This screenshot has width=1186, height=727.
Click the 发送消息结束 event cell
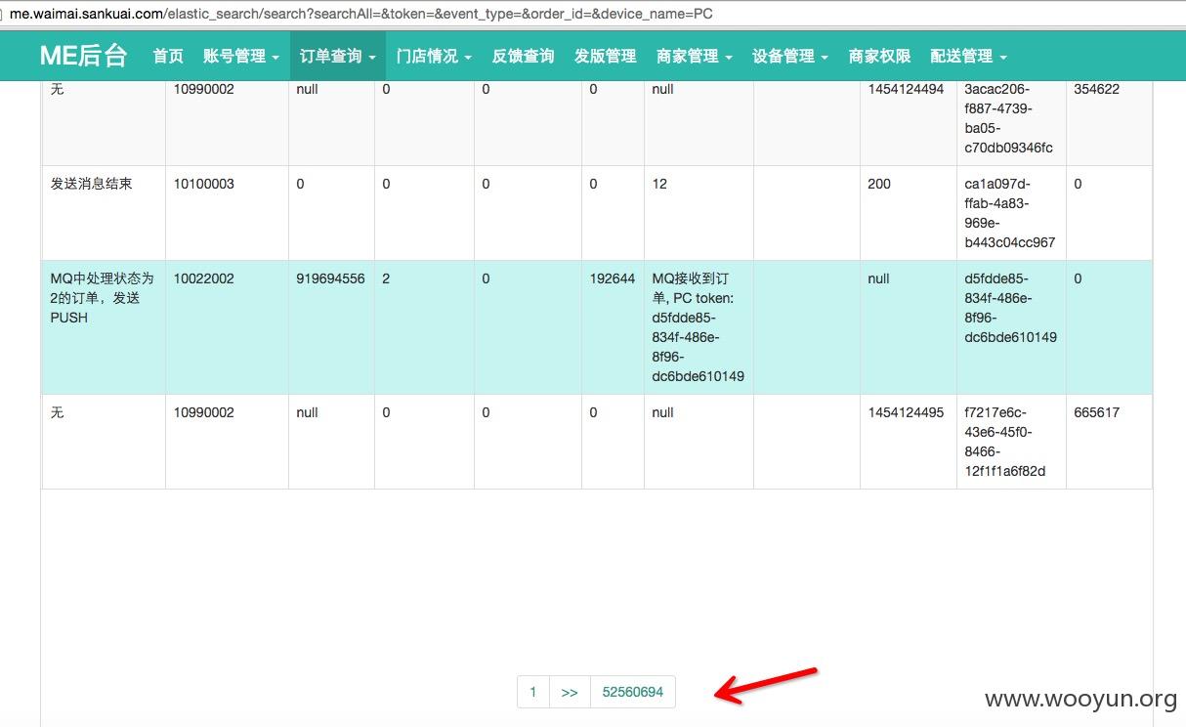click(91, 184)
